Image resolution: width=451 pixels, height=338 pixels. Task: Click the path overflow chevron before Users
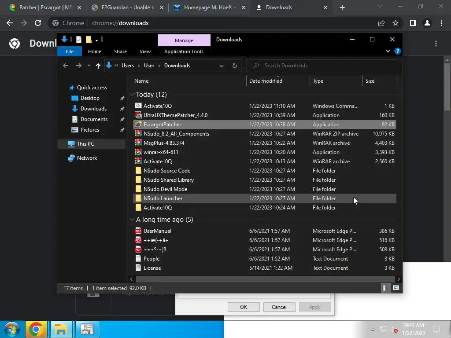(x=116, y=66)
